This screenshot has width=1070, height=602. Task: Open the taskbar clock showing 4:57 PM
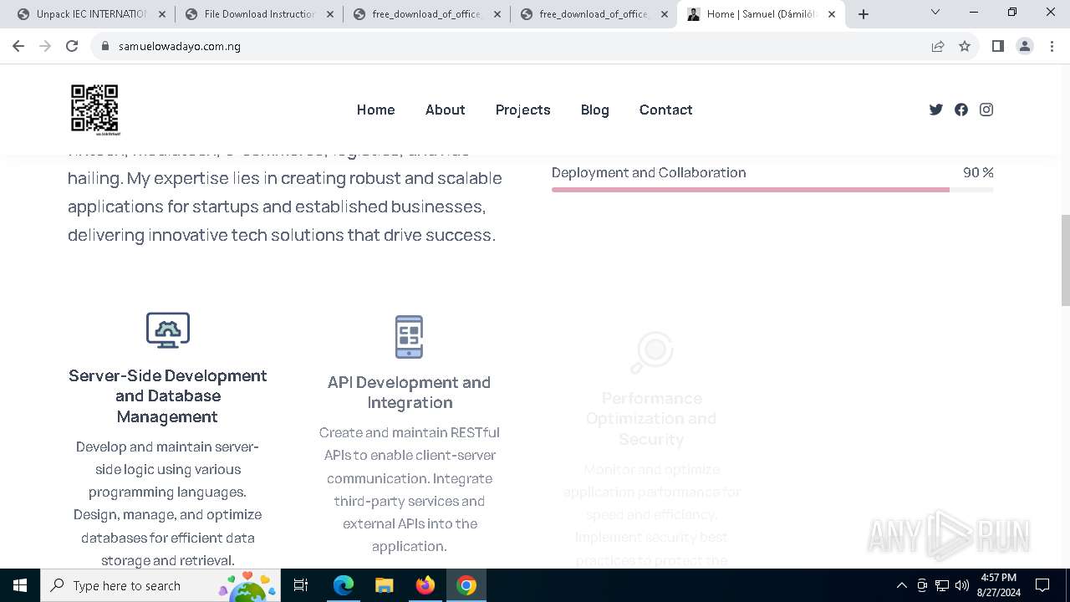(x=999, y=585)
